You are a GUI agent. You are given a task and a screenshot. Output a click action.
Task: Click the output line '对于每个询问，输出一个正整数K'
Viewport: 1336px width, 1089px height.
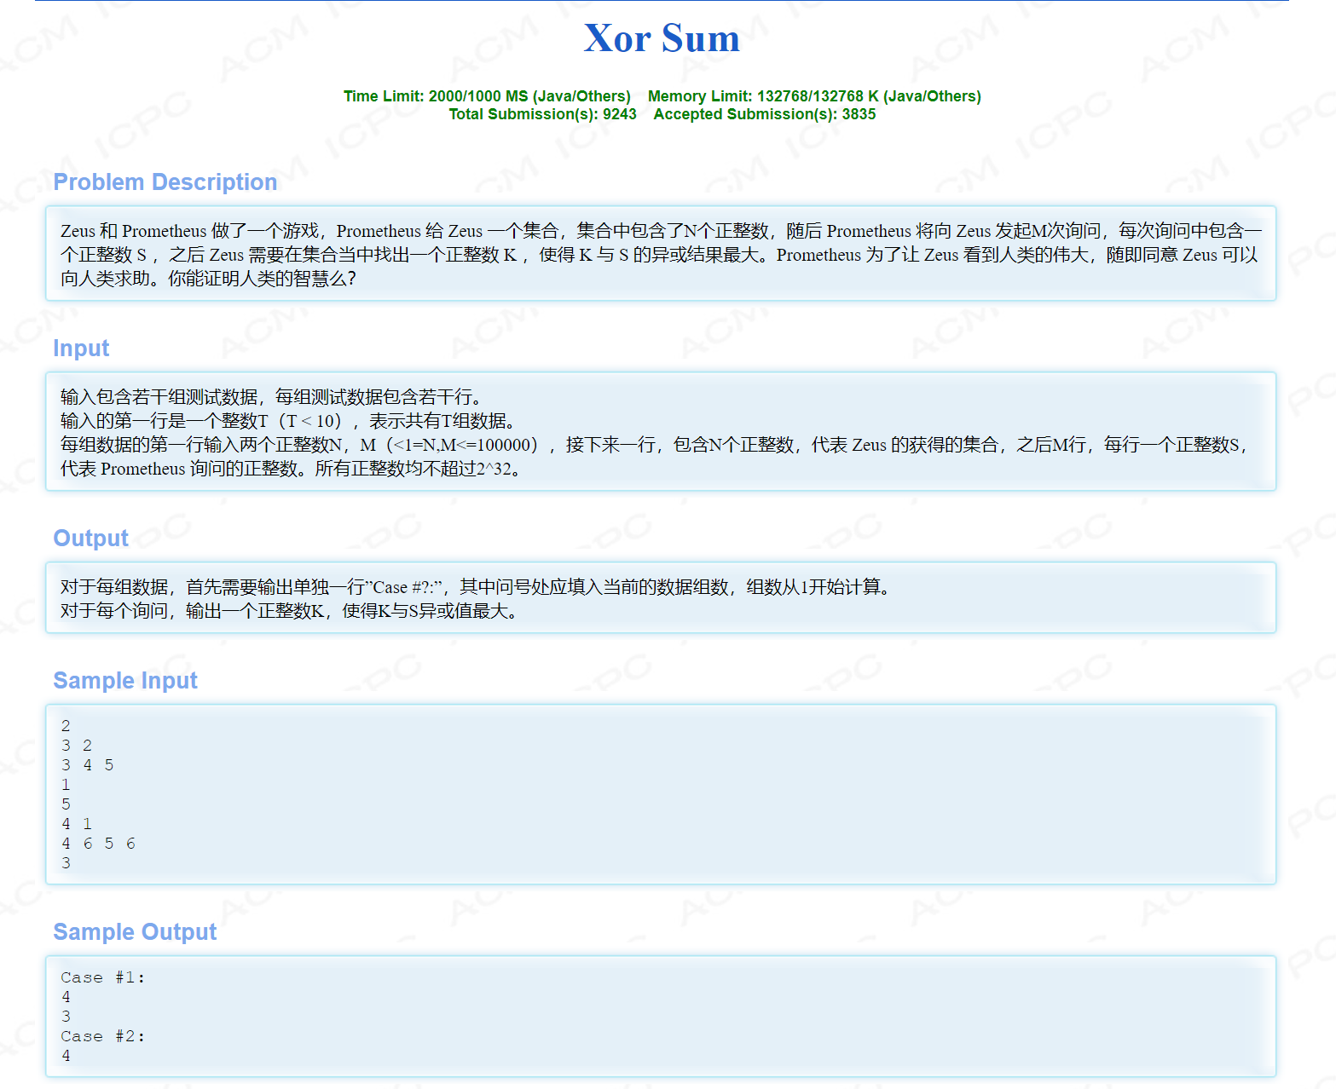(x=289, y=611)
